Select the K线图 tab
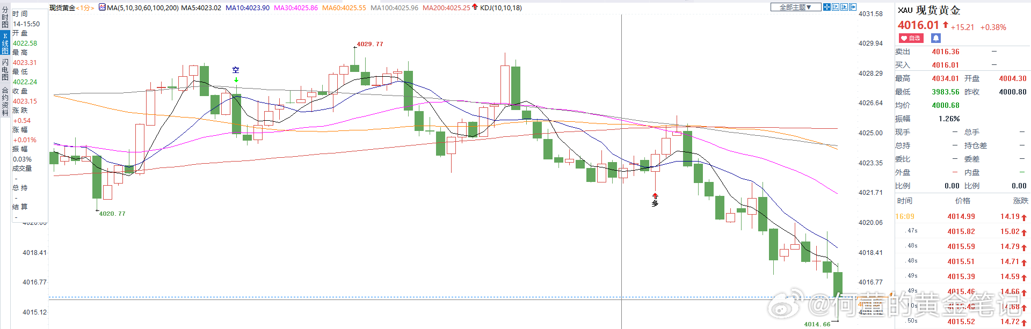This screenshot has height=329, width=1031. (x=5, y=43)
